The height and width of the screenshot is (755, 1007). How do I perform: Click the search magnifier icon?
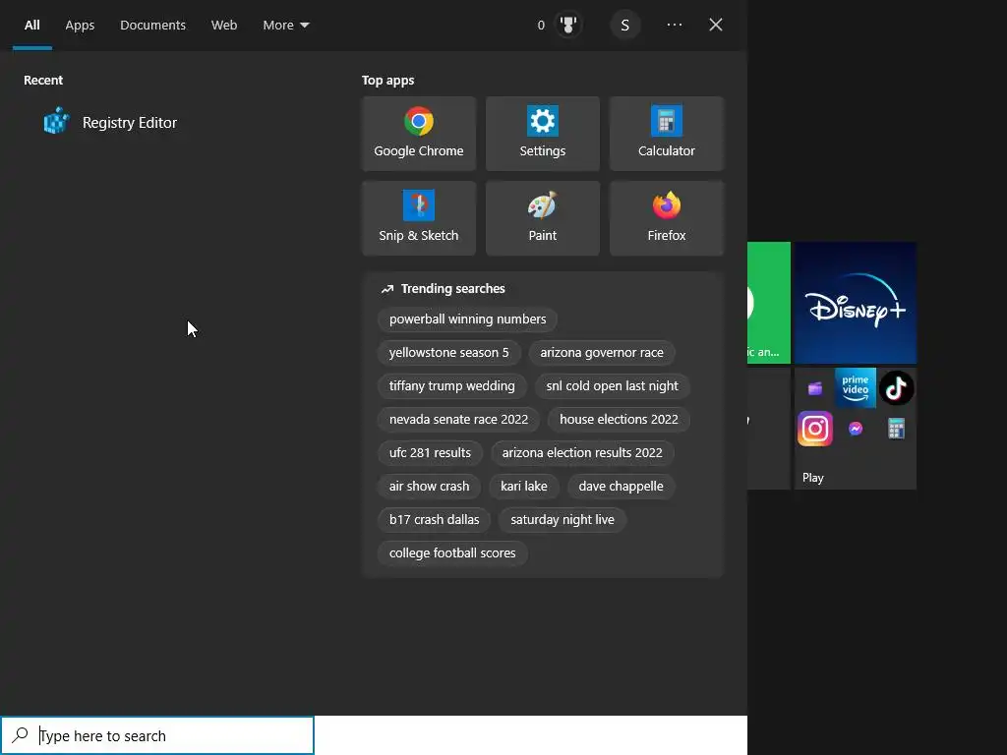tap(21, 734)
